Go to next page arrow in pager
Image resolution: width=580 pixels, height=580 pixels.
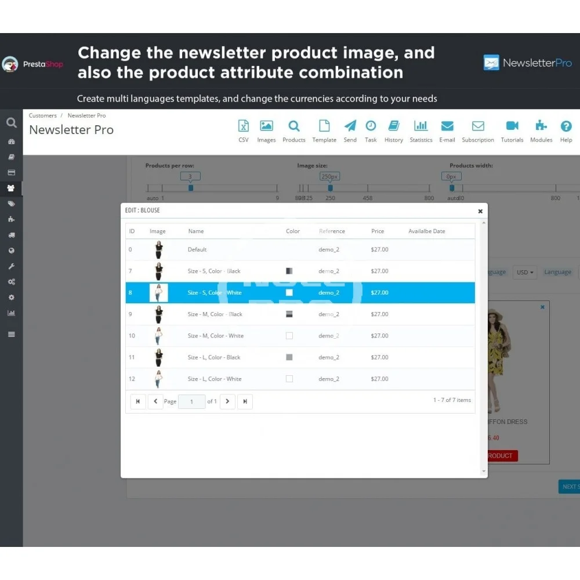227,401
